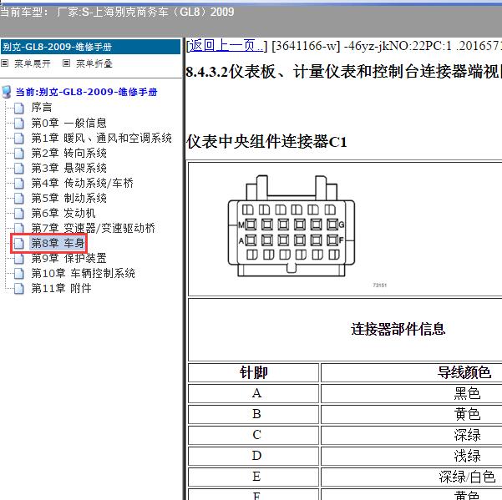Click heading 仪表中央组件连接器C1
Viewport: 502px width, 500px height.
pos(266,142)
